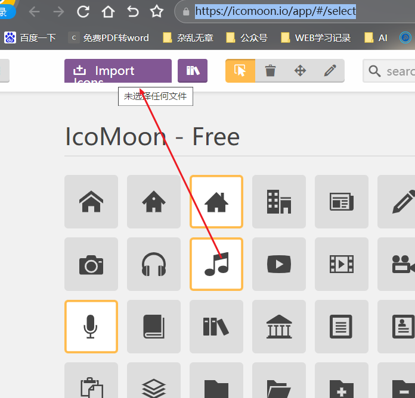
Task: Activate the Select tool in toolbar
Action: [240, 71]
